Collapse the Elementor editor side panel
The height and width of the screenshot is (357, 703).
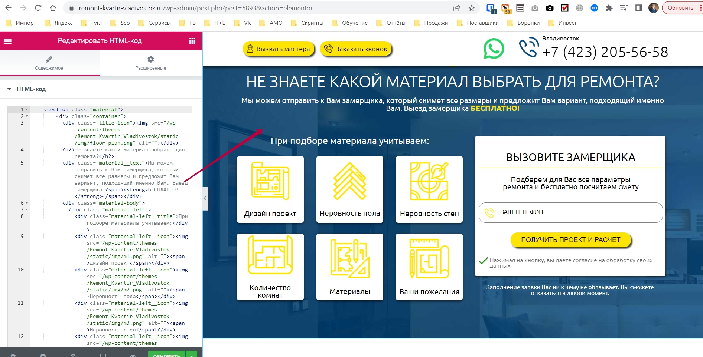tap(205, 198)
